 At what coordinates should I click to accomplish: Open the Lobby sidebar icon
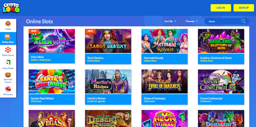click(x=8, y=24)
